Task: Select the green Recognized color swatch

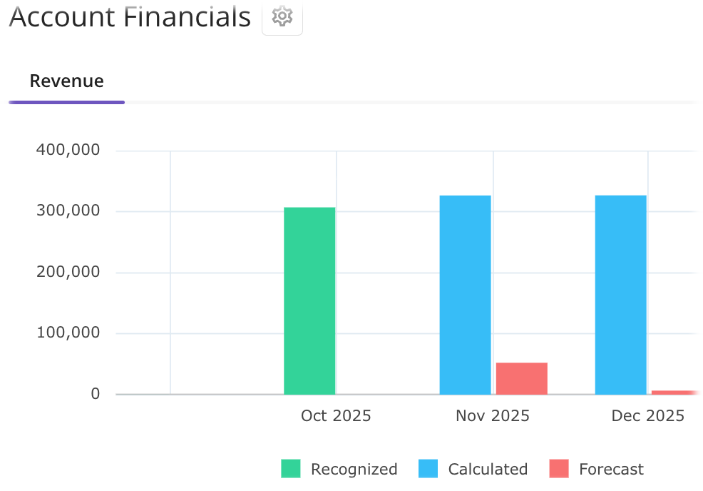Action: pos(292,469)
